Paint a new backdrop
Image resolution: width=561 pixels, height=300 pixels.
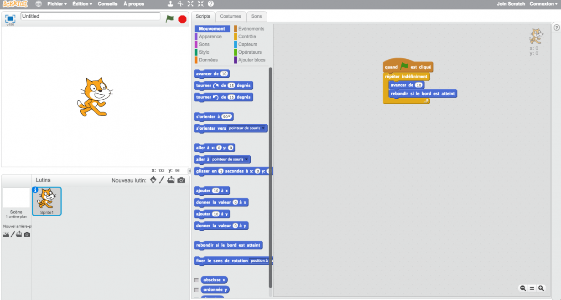pos(13,234)
